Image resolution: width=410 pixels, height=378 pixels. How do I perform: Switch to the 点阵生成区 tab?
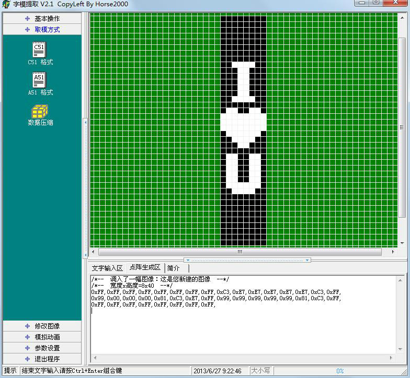click(145, 268)
